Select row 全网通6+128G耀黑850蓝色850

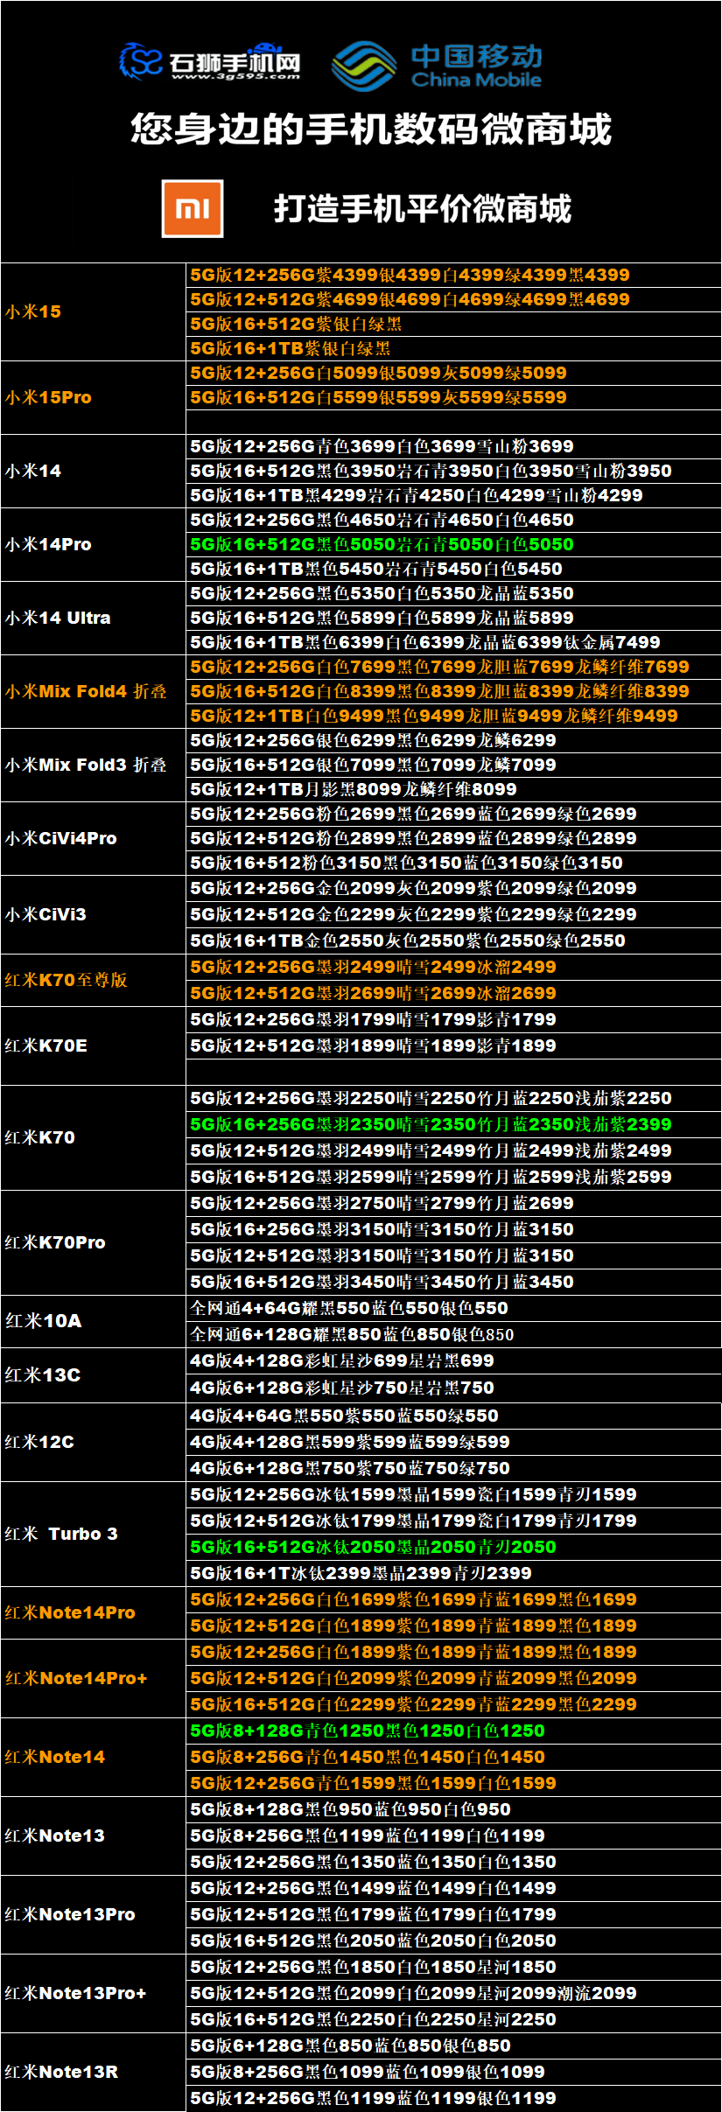(x=453, y=1334)
